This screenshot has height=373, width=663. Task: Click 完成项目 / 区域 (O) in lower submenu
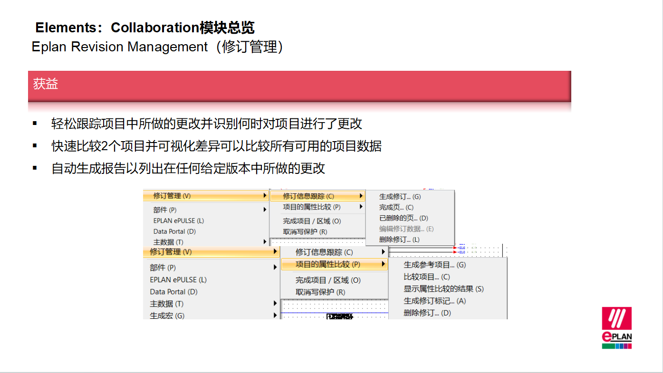coord(328,280)
